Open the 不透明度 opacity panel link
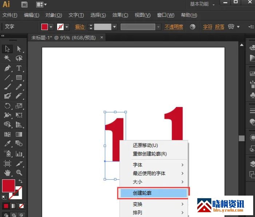The image size is (255, 217). pos(174,27)
